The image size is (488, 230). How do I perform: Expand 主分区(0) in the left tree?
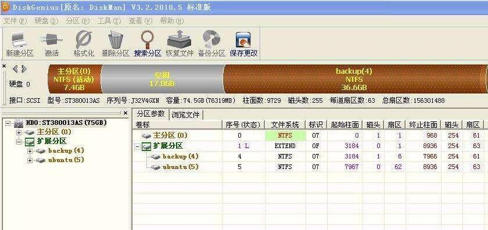click(19, 132)
